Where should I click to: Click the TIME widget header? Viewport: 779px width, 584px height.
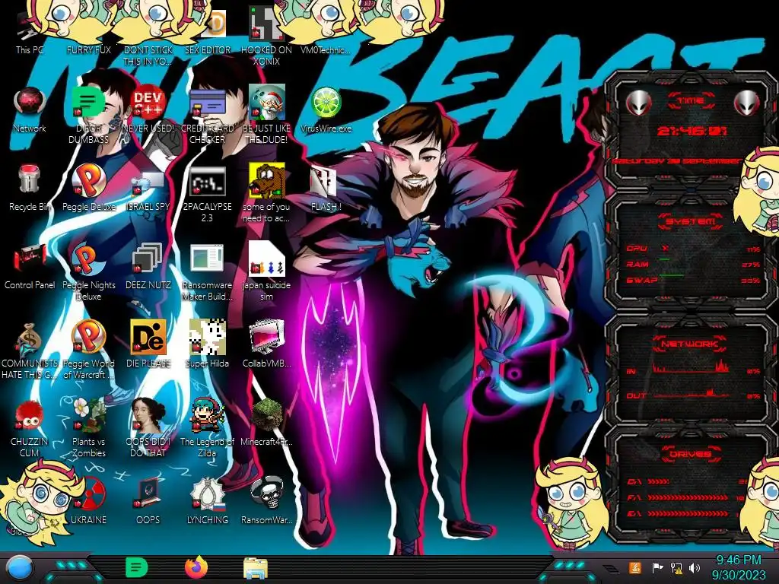pos(691,101)
